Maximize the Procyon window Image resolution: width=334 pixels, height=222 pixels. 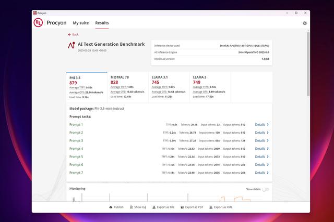point(296,13)
